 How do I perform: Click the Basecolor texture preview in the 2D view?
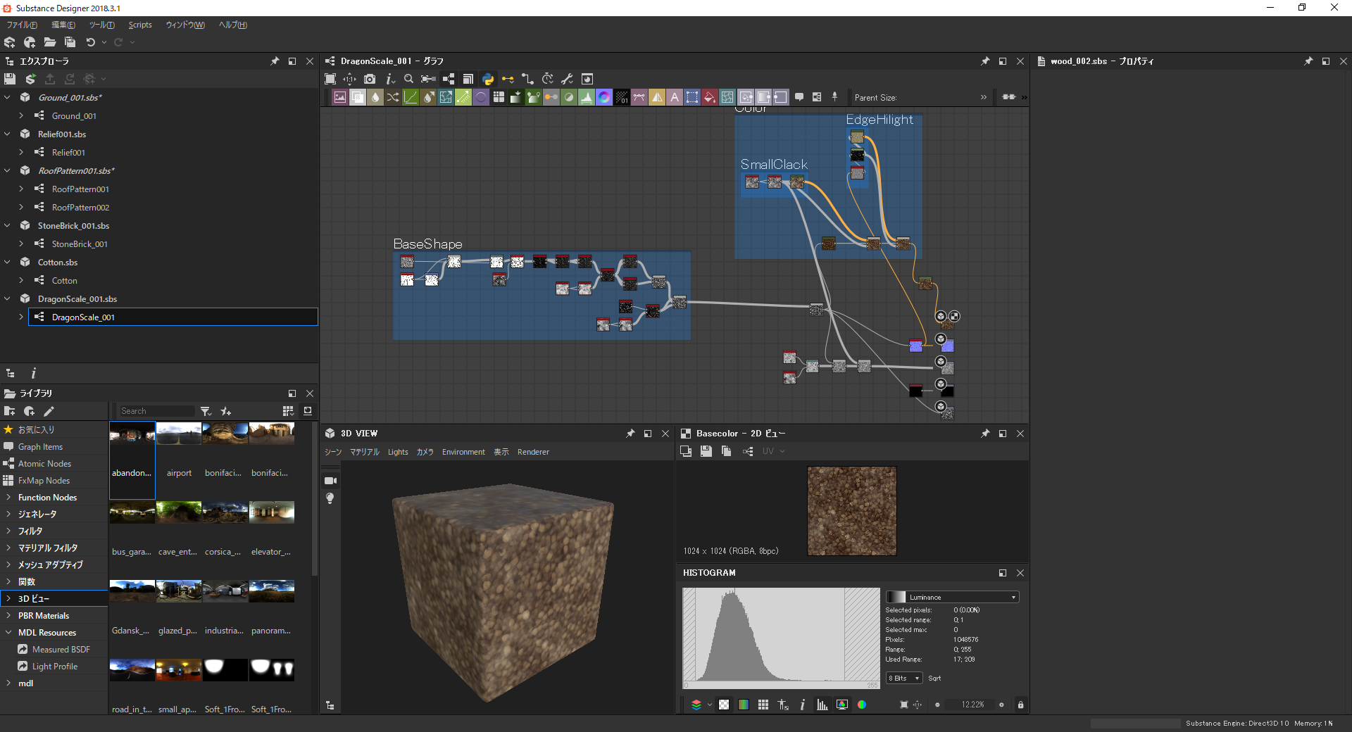click(x=851, y=511)
